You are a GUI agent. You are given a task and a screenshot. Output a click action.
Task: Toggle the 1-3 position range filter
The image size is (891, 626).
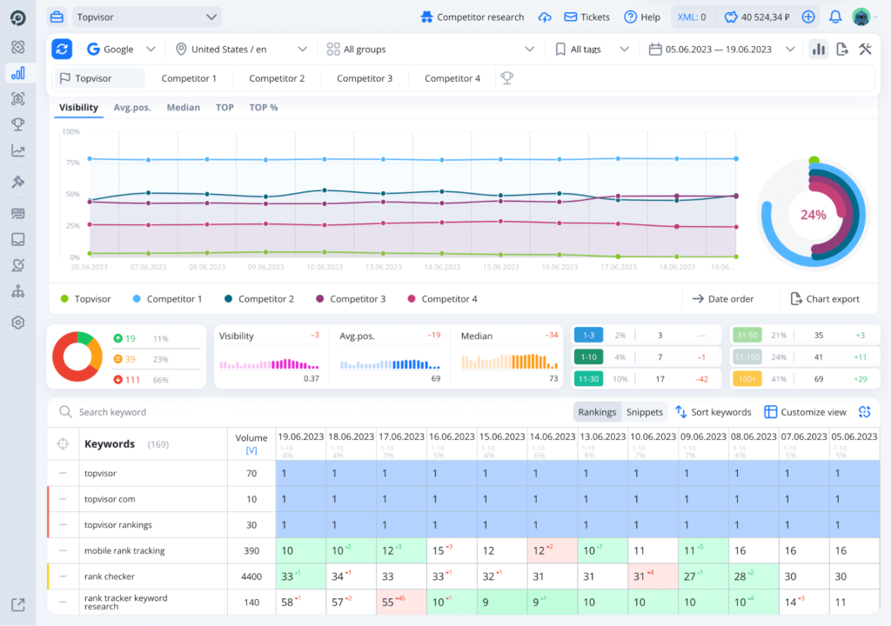(x=588, y=335)
